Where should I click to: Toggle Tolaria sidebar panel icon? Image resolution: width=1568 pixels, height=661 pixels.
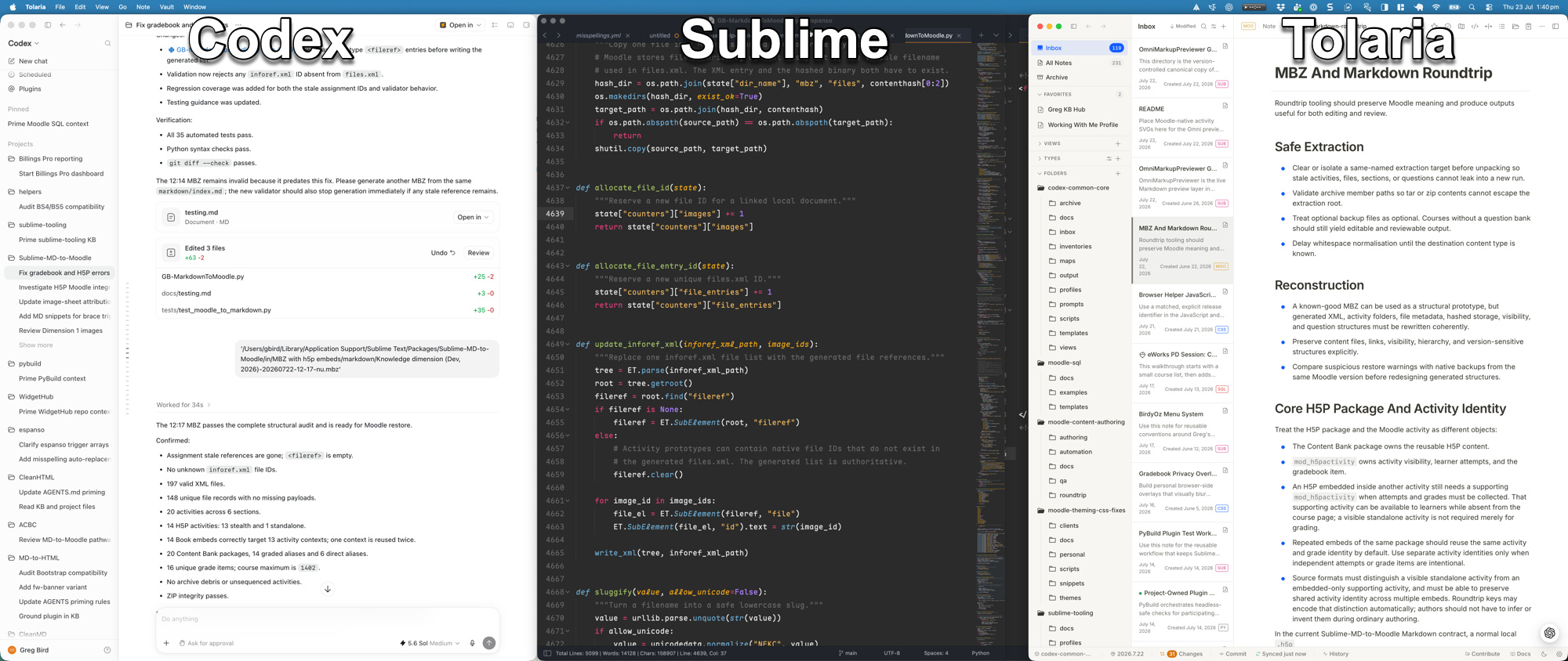click(x=1073, y=26)
